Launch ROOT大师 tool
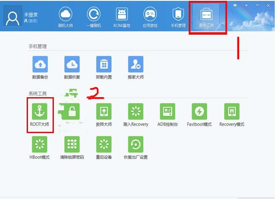276x199 pixels. tap(39, 115)
